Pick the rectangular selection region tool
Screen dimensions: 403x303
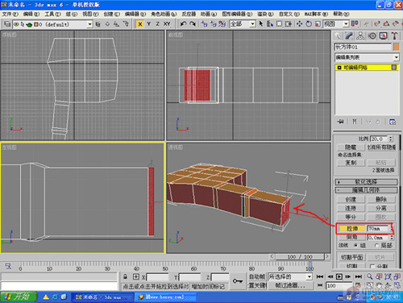coord(280,24)
